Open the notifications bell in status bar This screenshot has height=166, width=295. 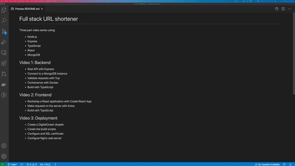pyautogui.click(x=290, y=164)
